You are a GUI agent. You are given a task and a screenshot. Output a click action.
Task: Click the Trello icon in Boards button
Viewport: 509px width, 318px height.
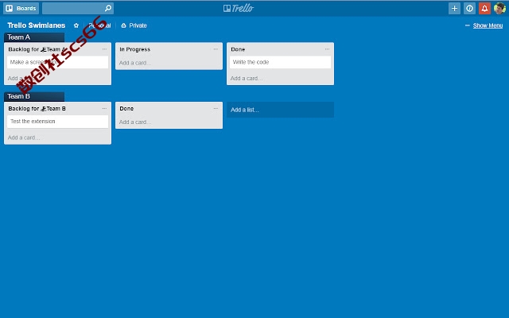[10, 9]
